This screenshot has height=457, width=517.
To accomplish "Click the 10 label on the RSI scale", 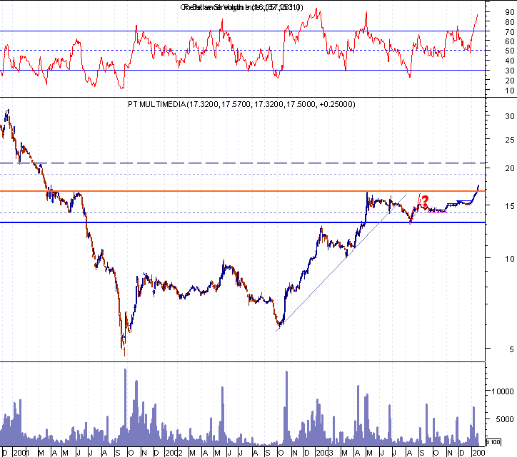I will point(509,91).
